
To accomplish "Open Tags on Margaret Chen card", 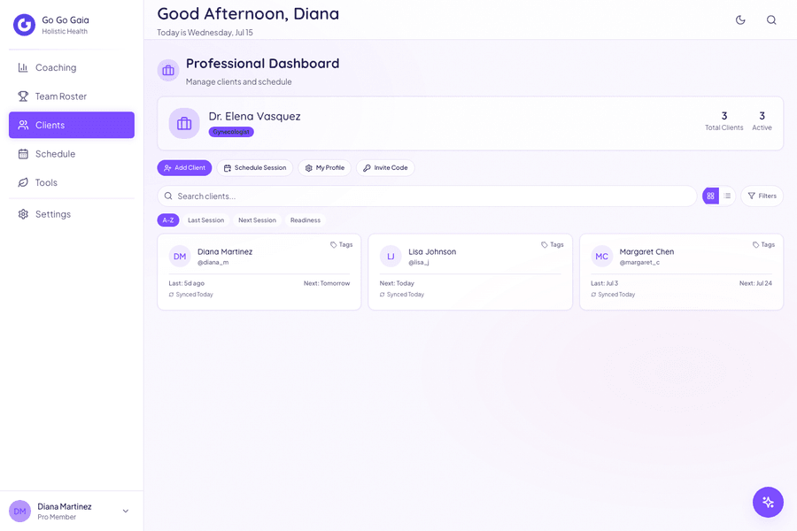I will coord(763,244).
